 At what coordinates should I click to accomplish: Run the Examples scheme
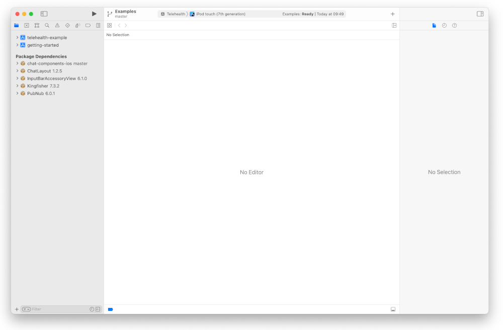(x=94, y=14)
